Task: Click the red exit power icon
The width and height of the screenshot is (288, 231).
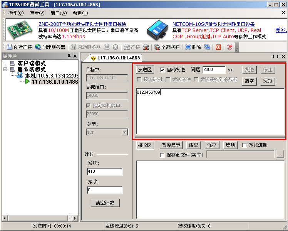Action: coord(218,47)
